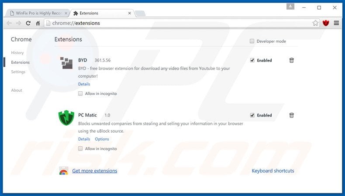The width and height of the screenshot is (345, 196).
Task: Close the WinFix Pro tab
Action: (x=66, y=13)
